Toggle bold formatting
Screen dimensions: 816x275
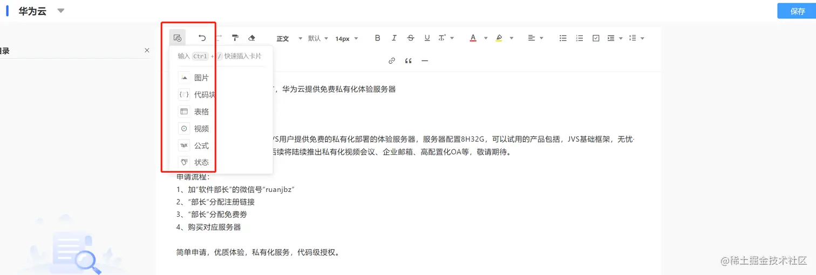click(377, 38)
